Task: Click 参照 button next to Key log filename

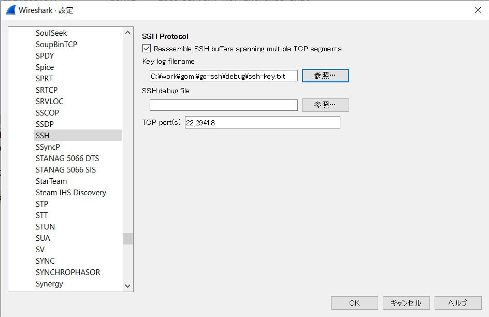Action: 325,76
